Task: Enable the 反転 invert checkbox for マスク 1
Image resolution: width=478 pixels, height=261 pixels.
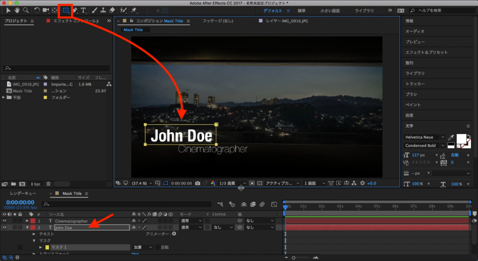Action: (157, 247)
